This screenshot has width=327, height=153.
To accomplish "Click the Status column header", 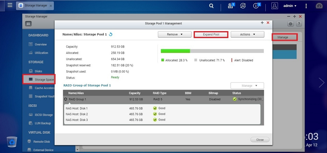I will pos(237,93).
